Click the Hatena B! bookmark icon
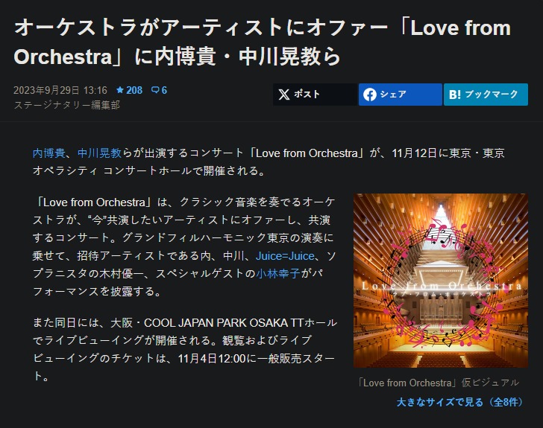The height and width of the screenshot is (428, 543). pyautogui.click(x=455, y=95)
